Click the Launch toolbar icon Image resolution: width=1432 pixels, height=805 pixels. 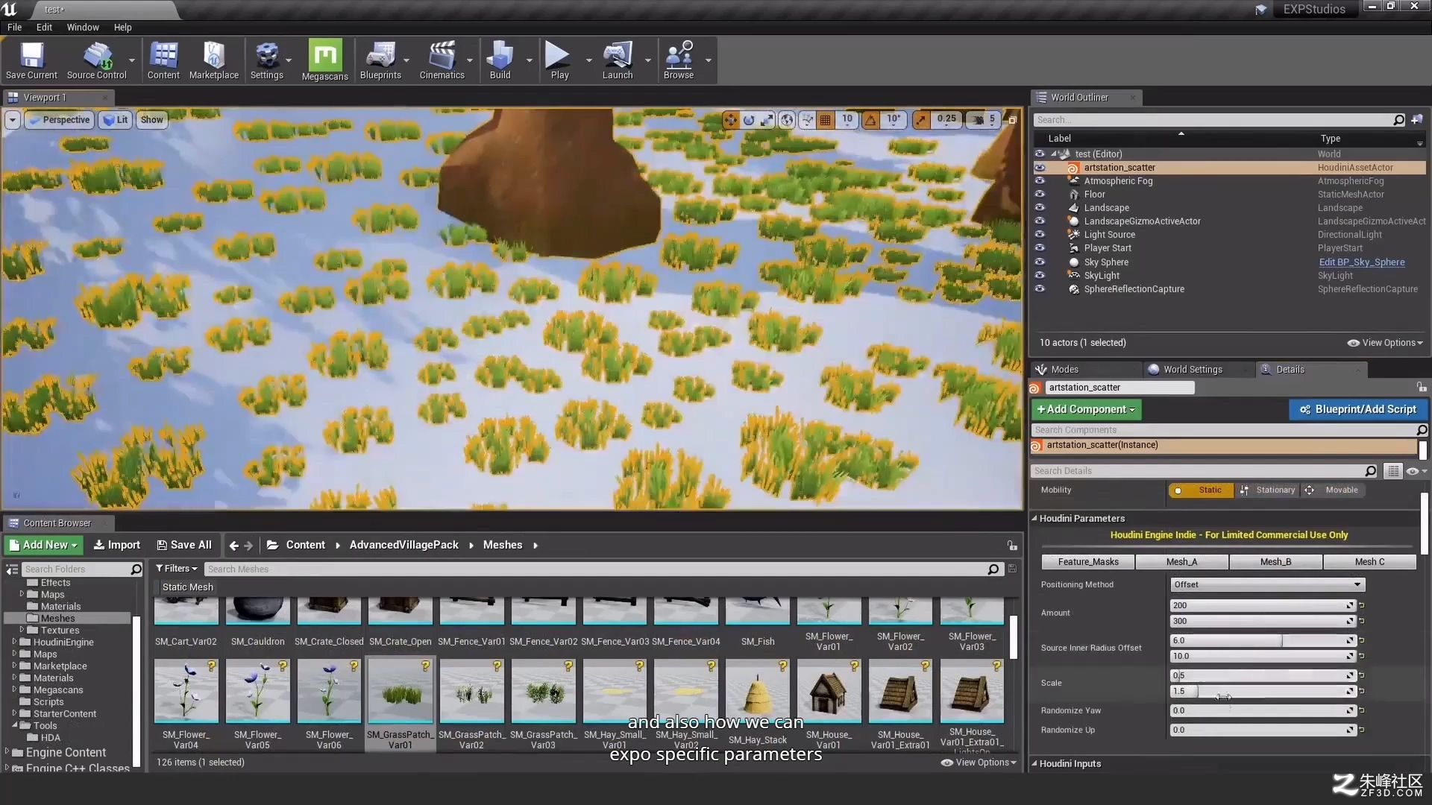point(617,60)
